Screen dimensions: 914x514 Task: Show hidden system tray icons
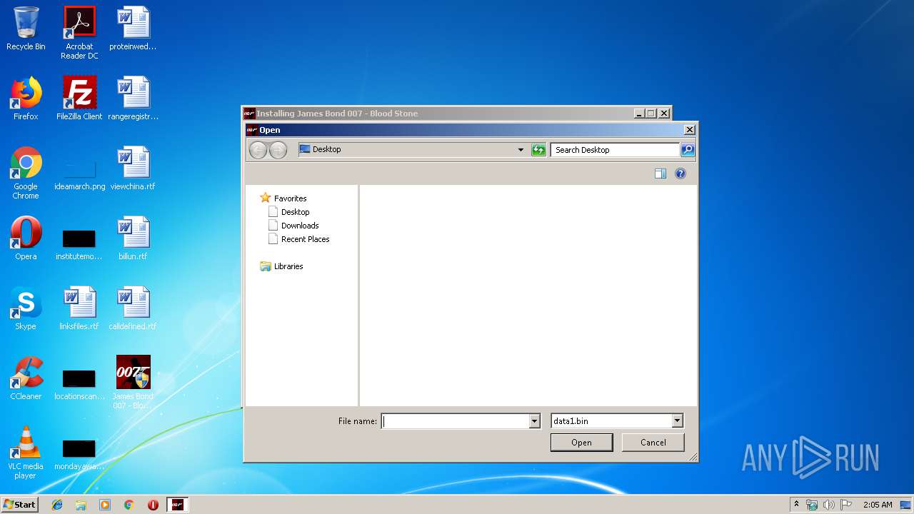(x=796, y=504)
